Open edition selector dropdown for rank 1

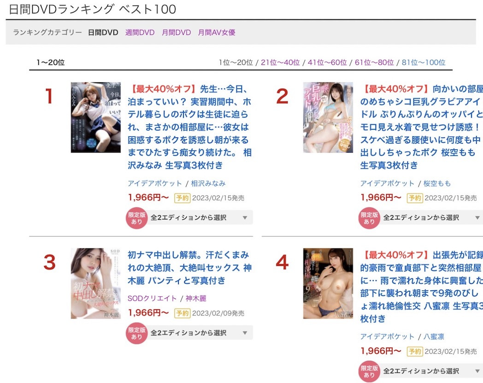coord(199,218)
